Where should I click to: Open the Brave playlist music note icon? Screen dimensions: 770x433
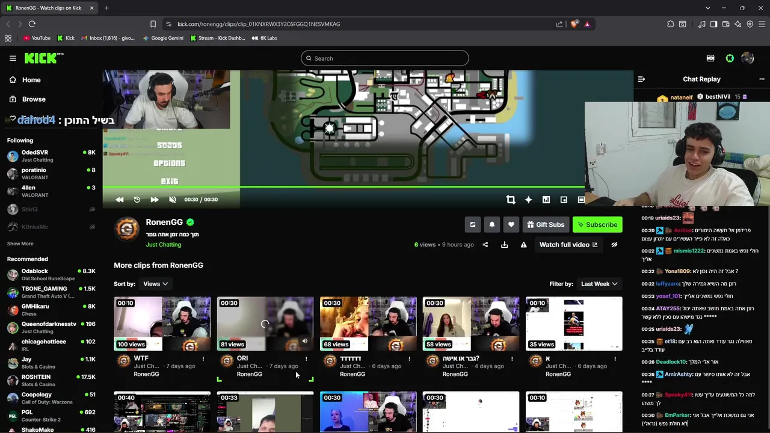click(702, 24)
